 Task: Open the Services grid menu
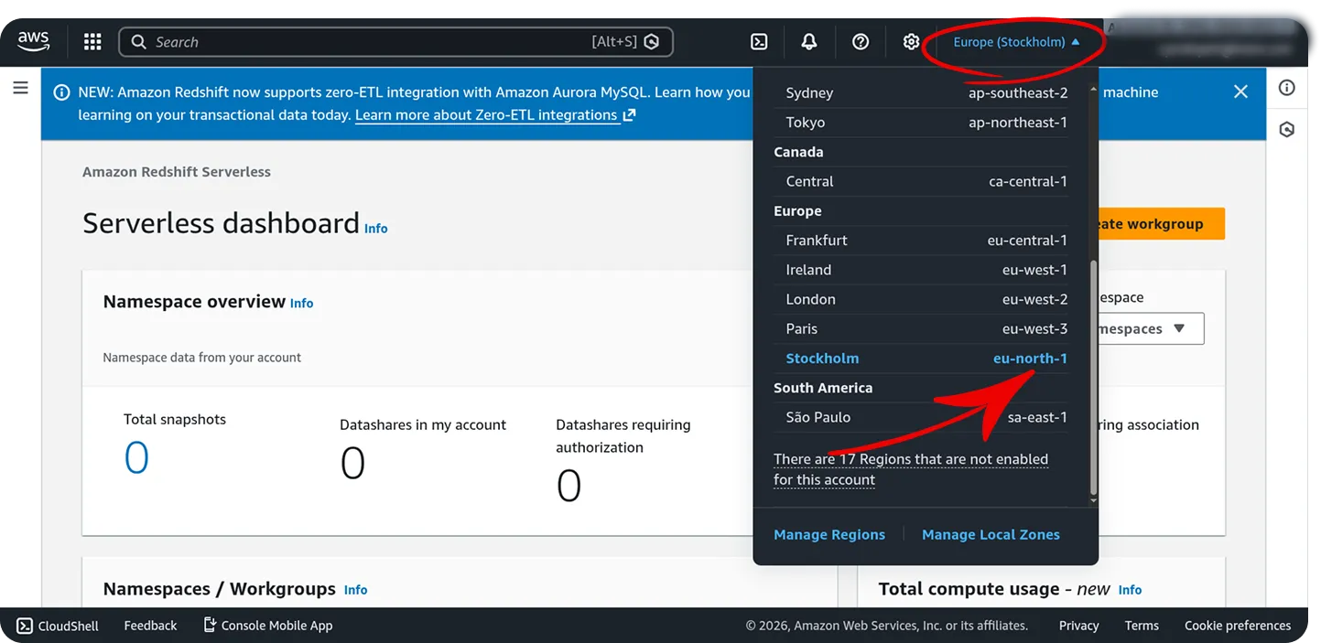(92, 40)
